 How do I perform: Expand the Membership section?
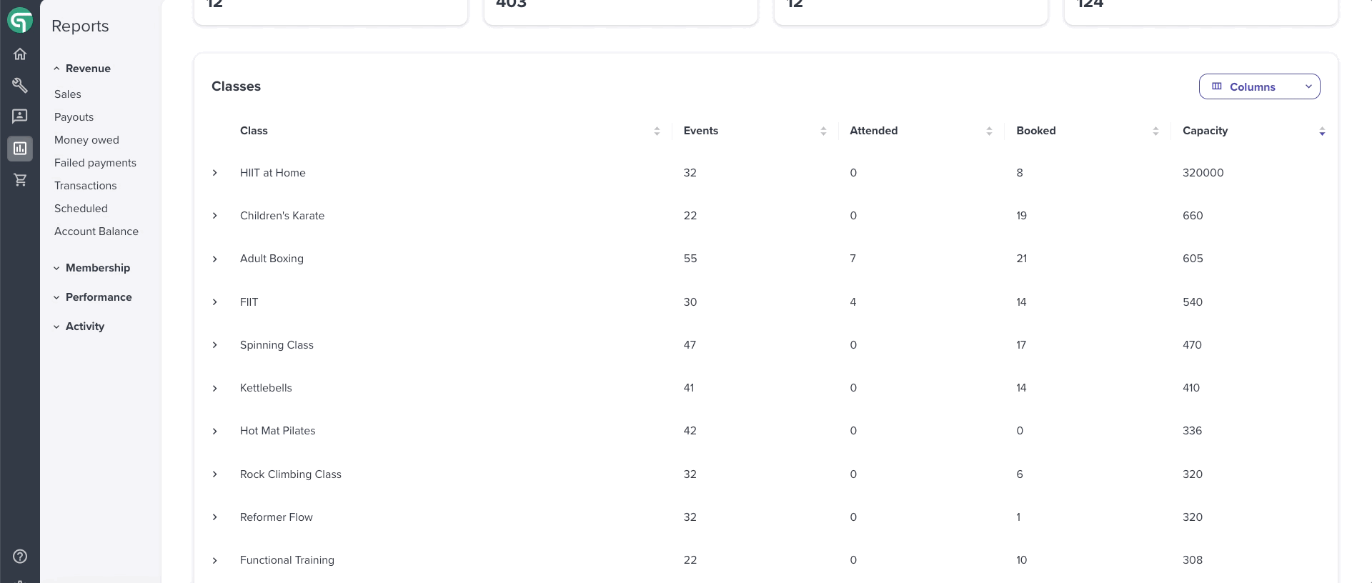click(x=91, y=268)
